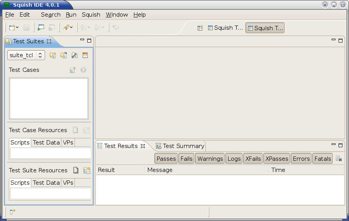Click the Message column header
The width and height of the screenshot is (349, 221).
[207, 170]
